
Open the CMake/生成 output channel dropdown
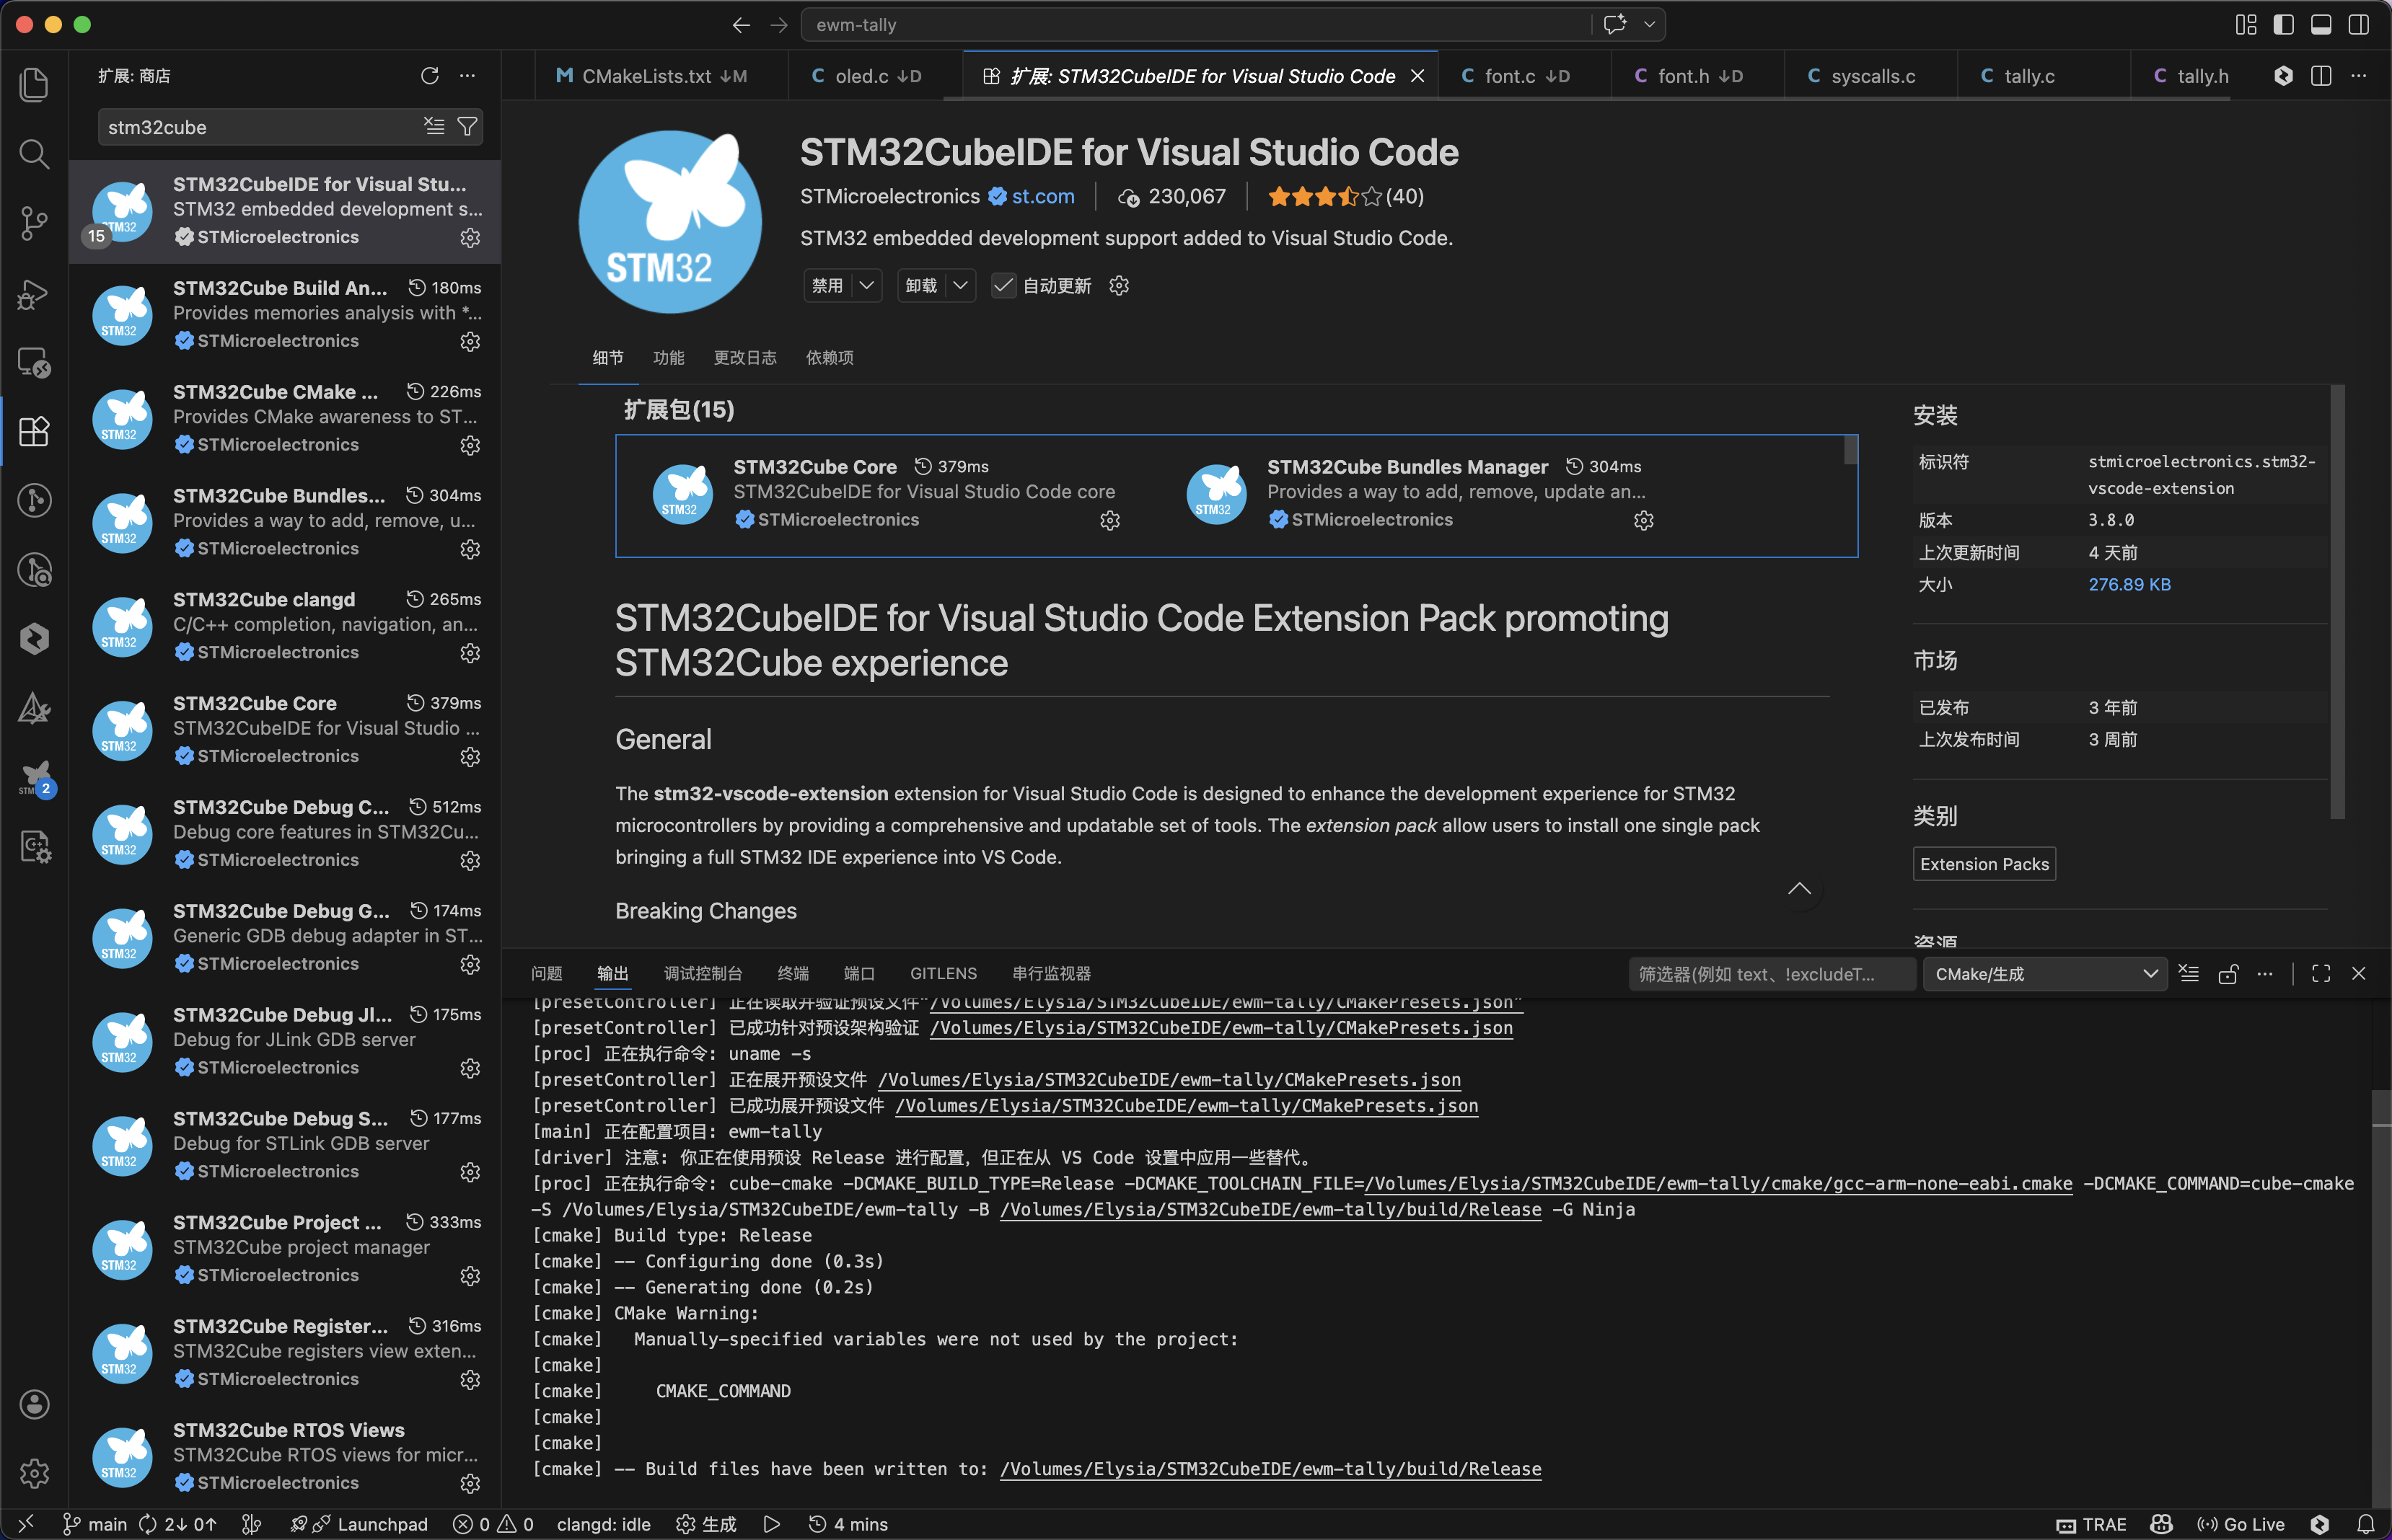click(x=2044, y=974)
